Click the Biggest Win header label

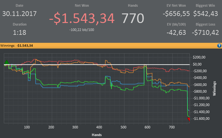205,5
